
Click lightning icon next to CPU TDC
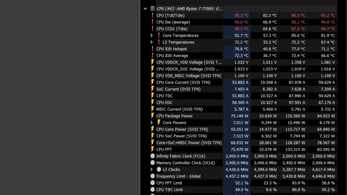tap(153, 96)
